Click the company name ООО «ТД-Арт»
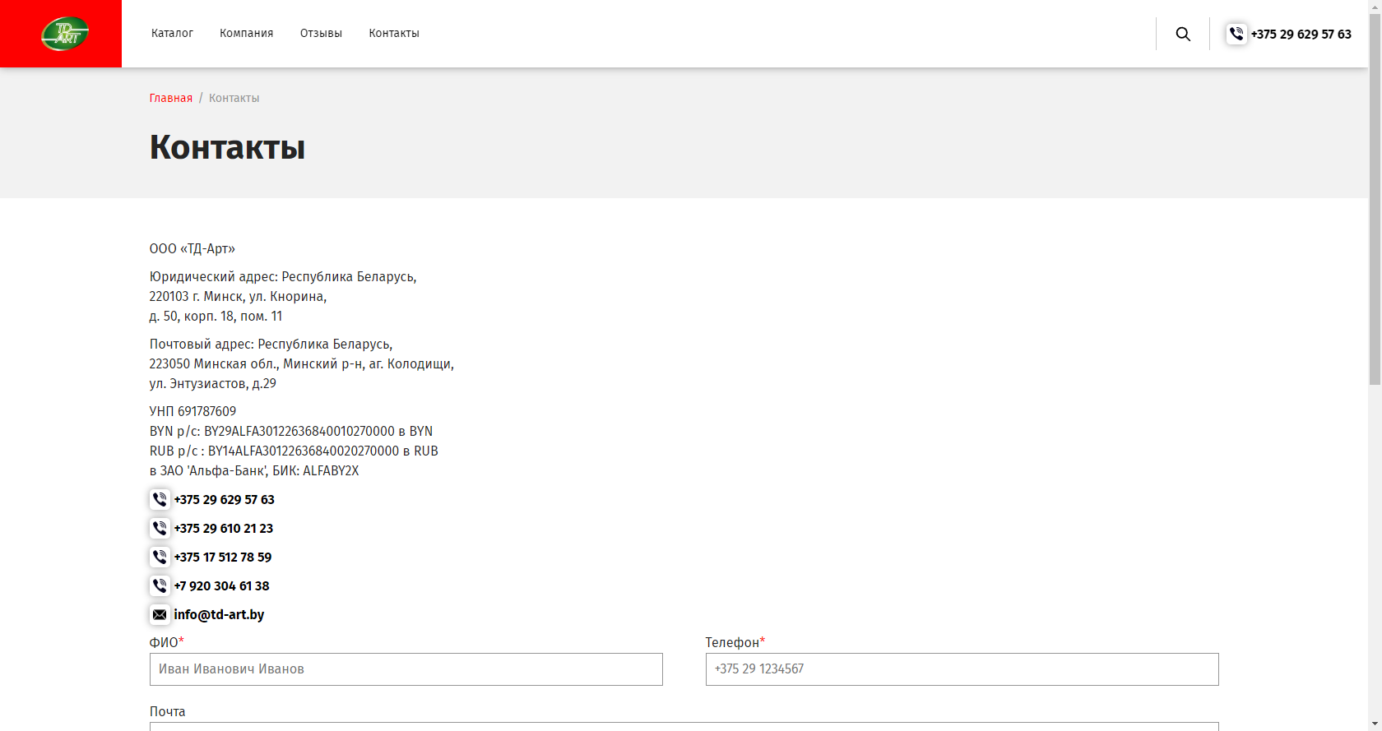The image size is (1382, 731). (x=192, y=248)
